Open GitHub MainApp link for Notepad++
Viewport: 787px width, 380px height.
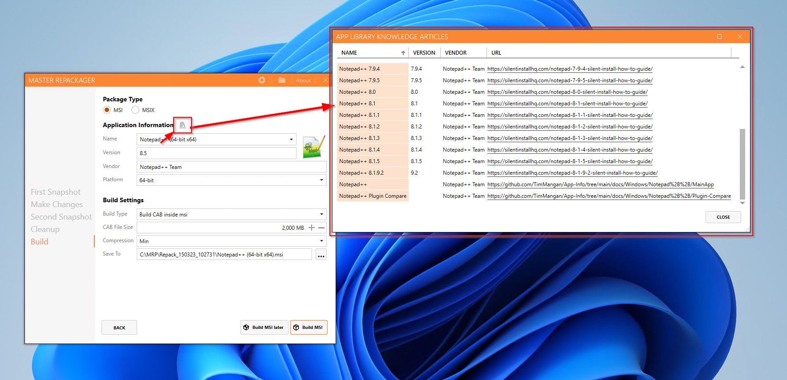coord(600,184)
